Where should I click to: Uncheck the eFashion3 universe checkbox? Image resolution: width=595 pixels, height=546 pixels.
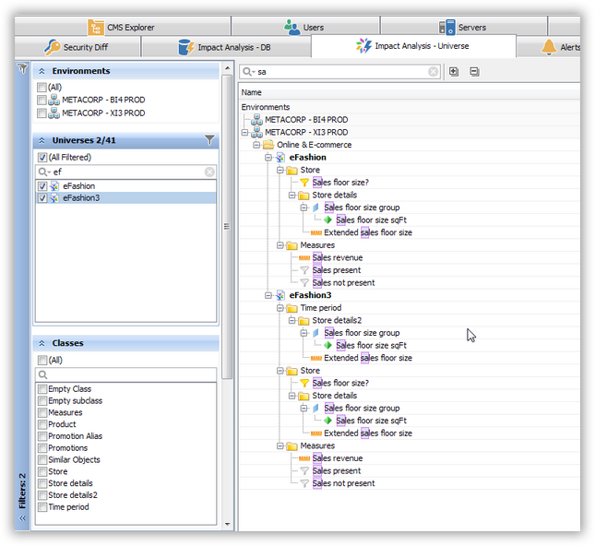tap(42, 198)
